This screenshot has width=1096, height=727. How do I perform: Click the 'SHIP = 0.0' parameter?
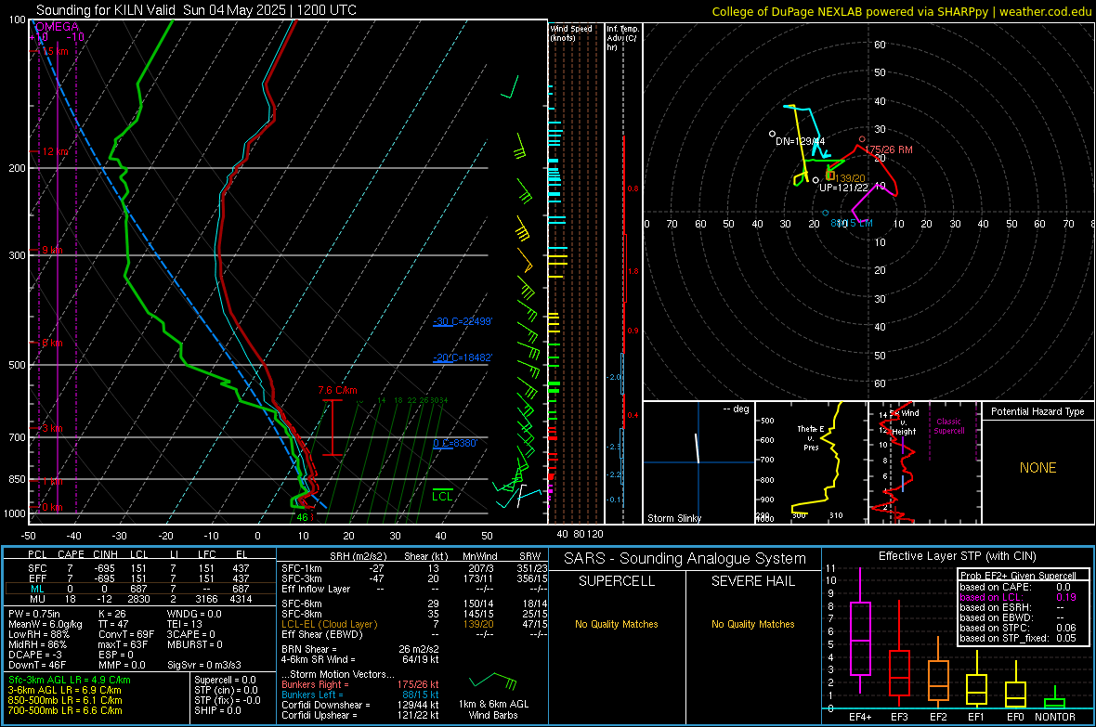(x=217, y=710)
